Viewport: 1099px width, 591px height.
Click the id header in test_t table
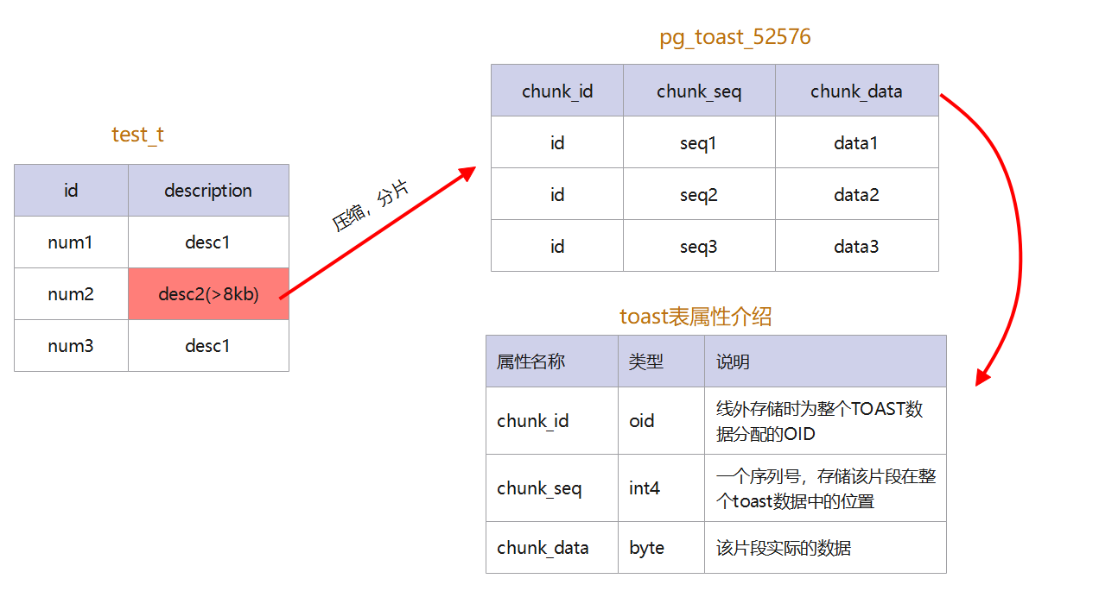click(71, 191)
